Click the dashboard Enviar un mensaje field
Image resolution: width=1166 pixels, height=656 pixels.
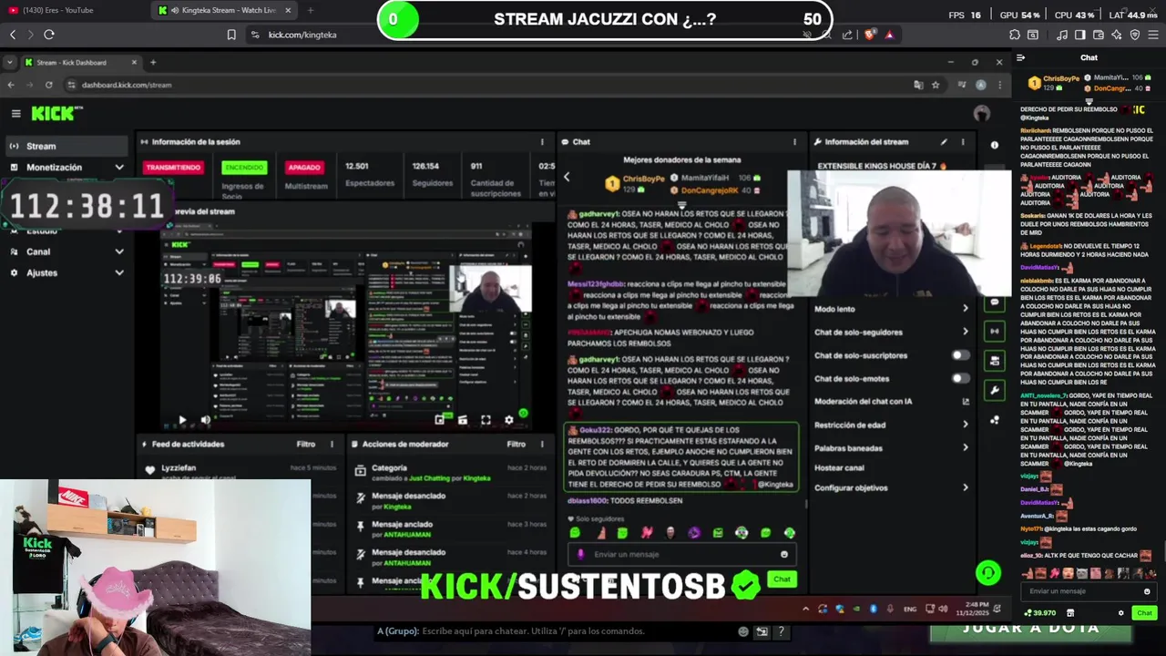pos(681,554)
